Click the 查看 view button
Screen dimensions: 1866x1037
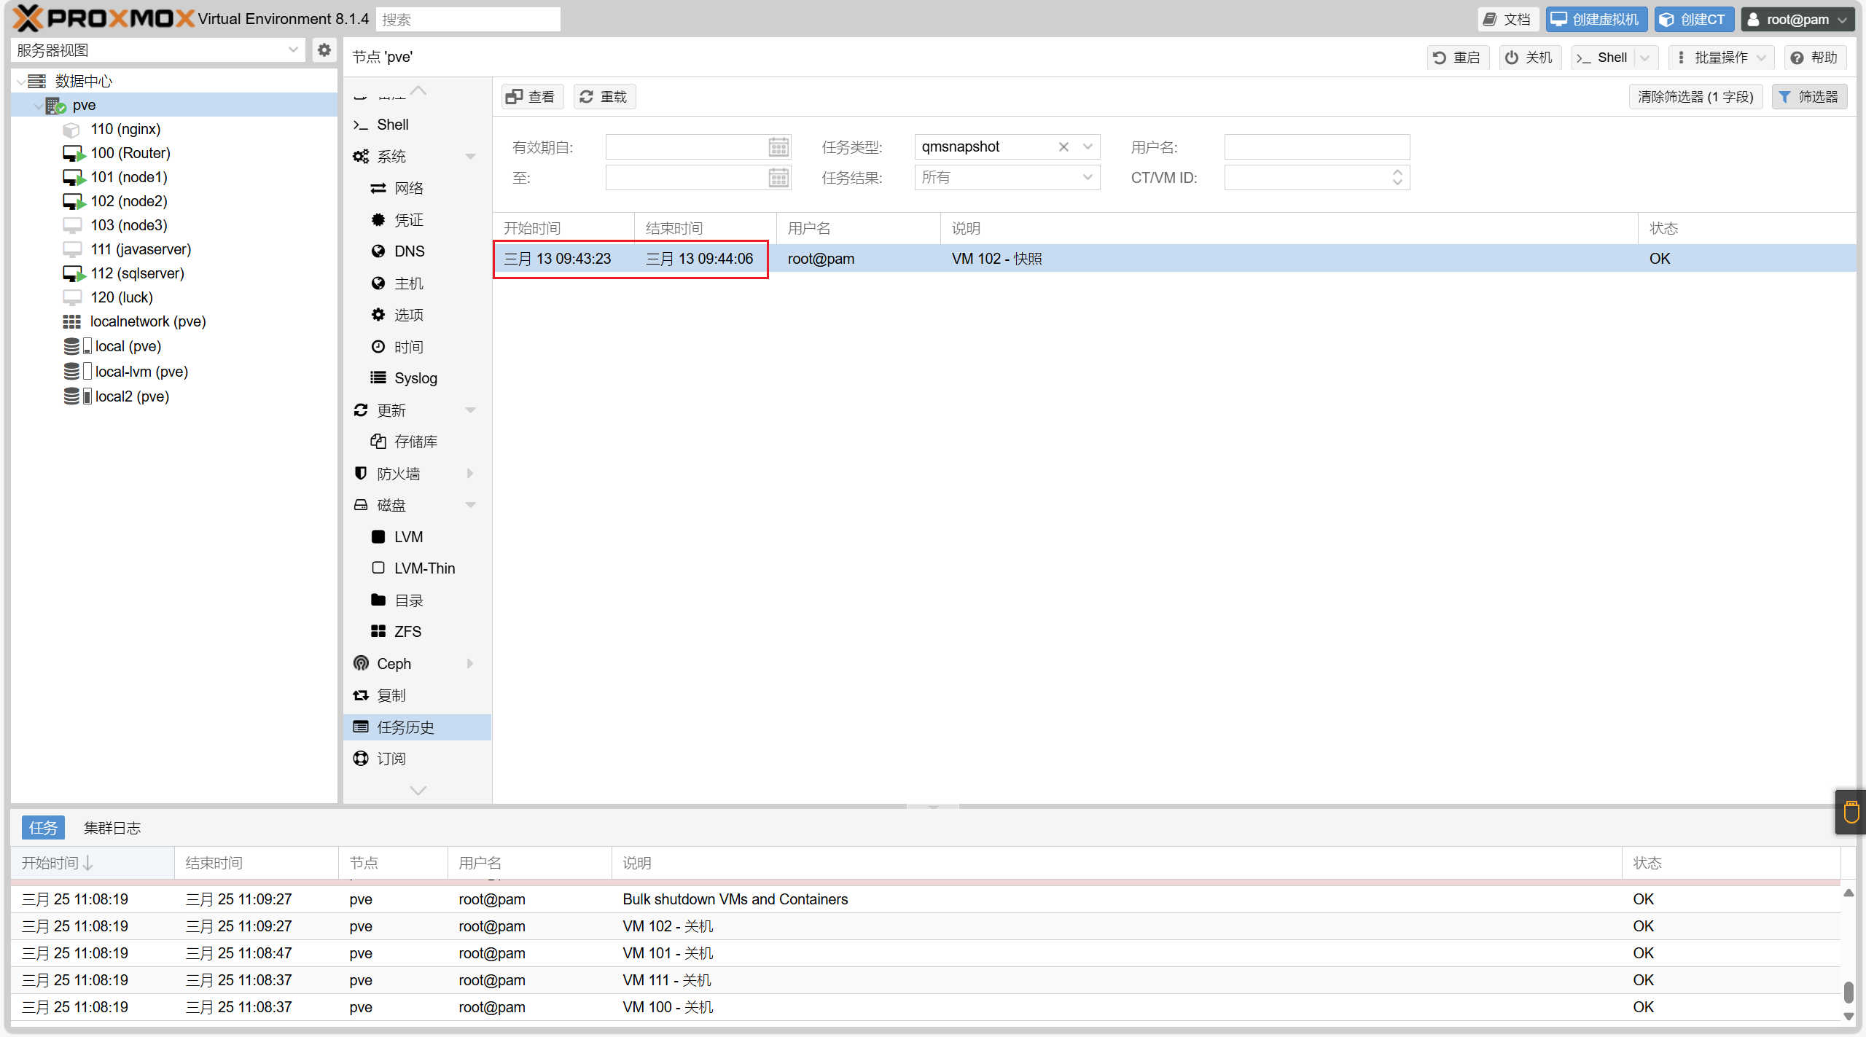tap(531, 97)
